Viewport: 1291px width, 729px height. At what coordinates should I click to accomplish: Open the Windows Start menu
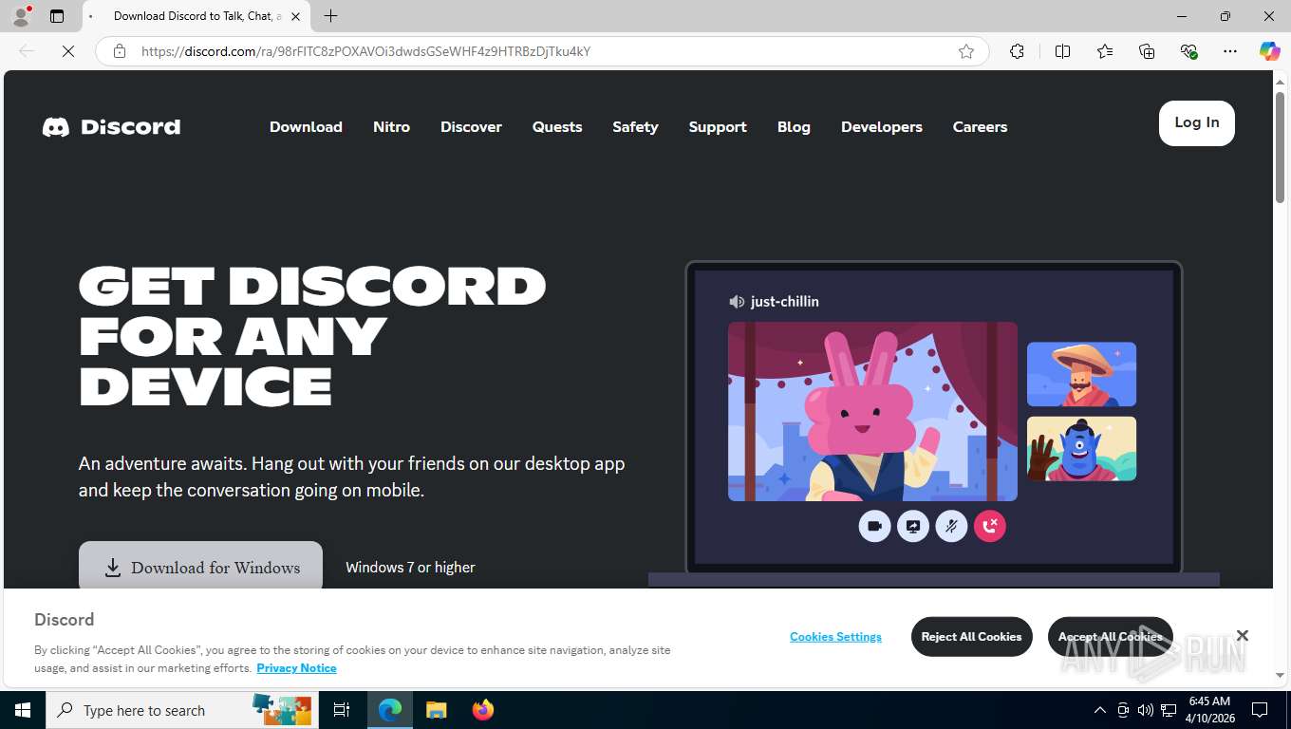pos(23,710)
